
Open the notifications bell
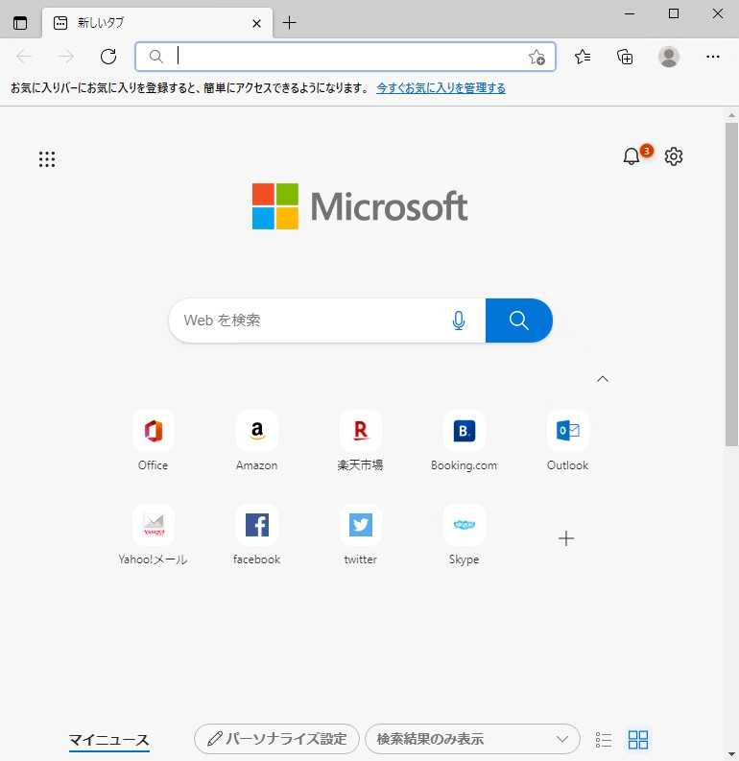point(632,156)
